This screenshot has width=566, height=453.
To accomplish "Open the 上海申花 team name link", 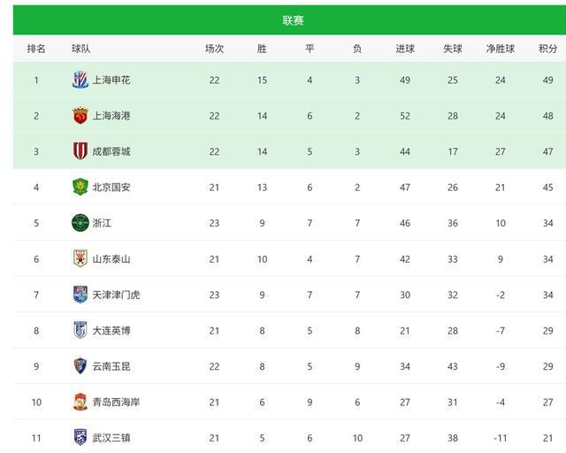I will pos(111,80).
